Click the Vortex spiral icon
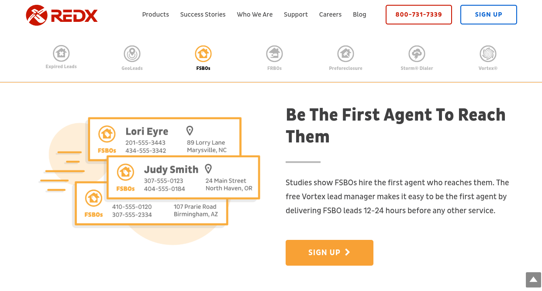Screen dimensions: 542x291 [x=488, y=54]
